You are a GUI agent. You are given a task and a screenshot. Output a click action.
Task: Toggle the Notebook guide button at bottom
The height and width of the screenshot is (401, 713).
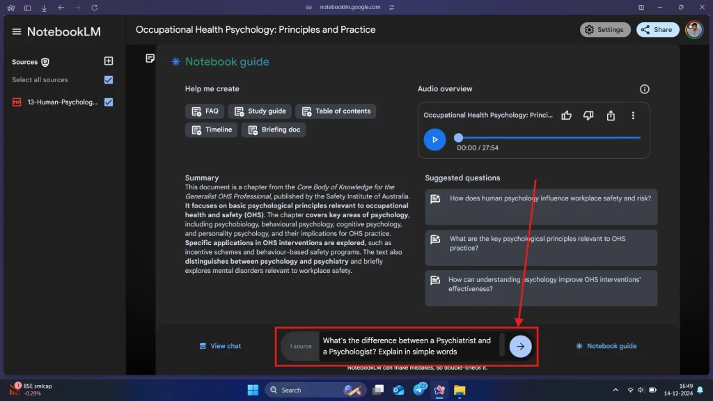coord(606,347)
